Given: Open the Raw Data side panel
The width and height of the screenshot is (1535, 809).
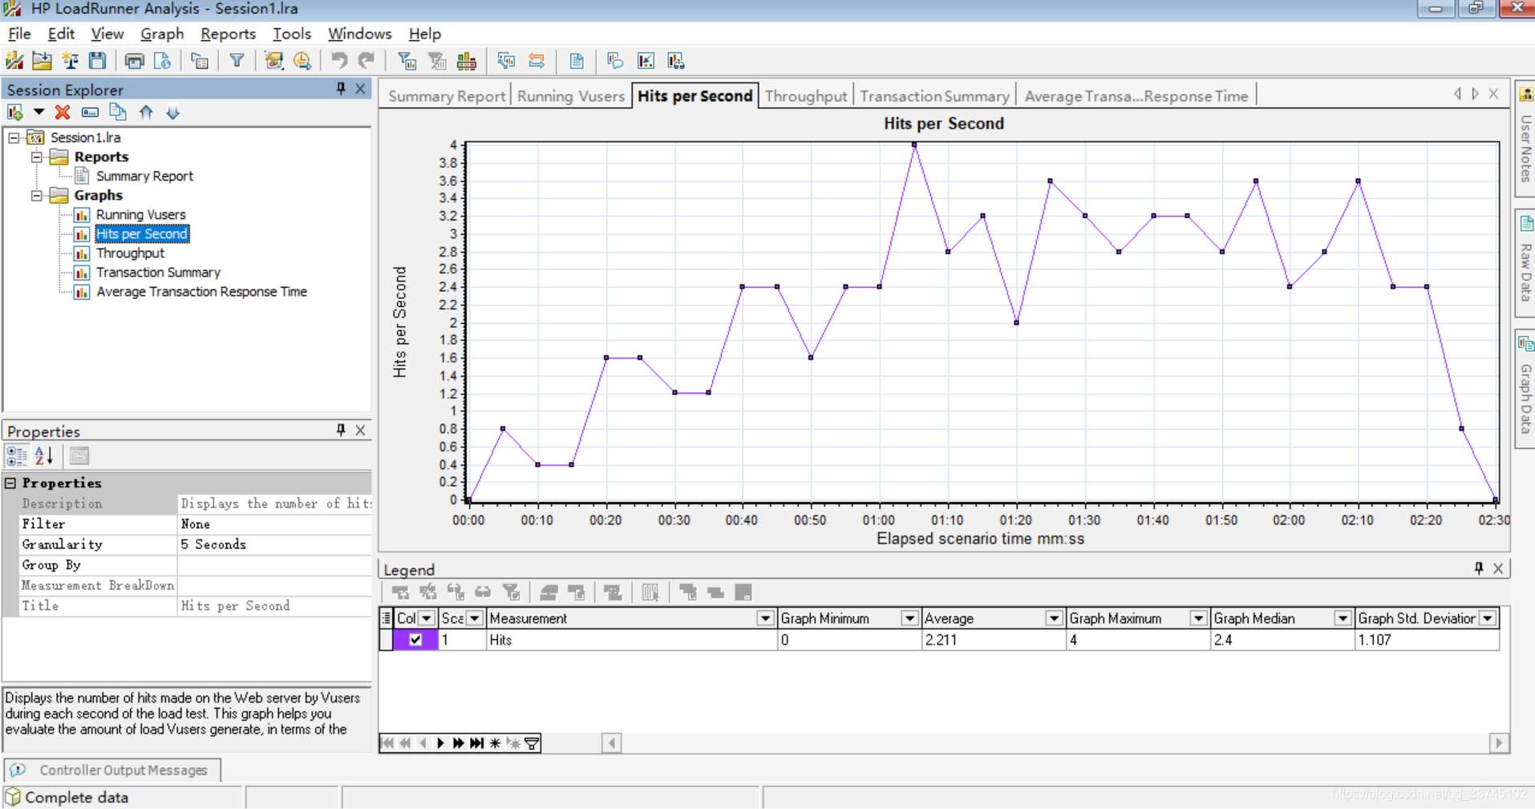Looking at the screenshot, I should (1525, 264).
